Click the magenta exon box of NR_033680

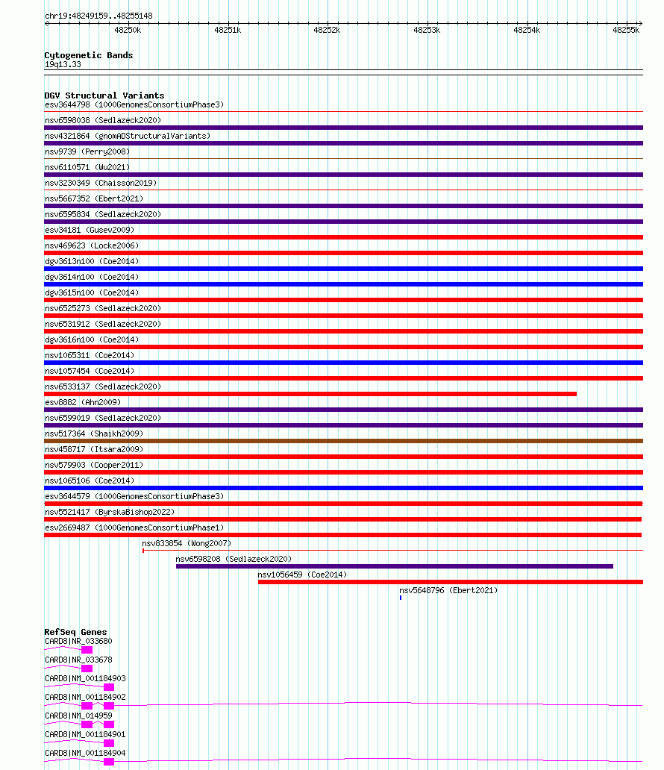coord(87,650)
